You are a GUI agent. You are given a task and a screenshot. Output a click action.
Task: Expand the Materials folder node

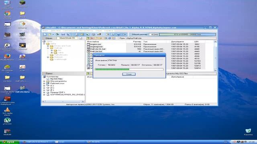(x=48, y=57)
